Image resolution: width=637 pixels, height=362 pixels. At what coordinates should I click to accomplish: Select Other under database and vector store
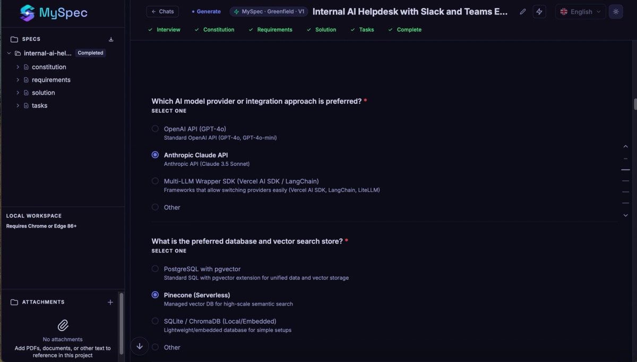pyautogui.click(x=155, y=347)
